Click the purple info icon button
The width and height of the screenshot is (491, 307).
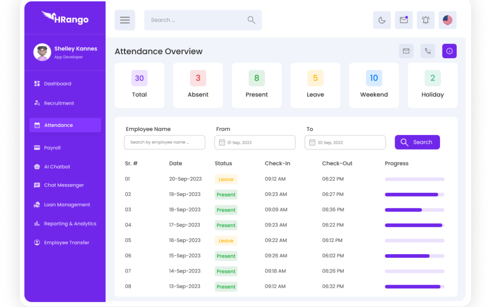(x=449, y=51)
